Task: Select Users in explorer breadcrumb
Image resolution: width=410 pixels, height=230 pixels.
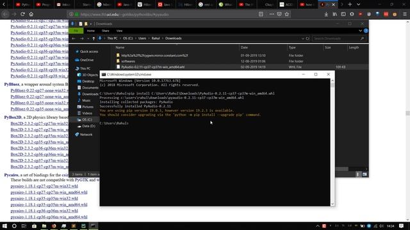Action: (142, 38)
